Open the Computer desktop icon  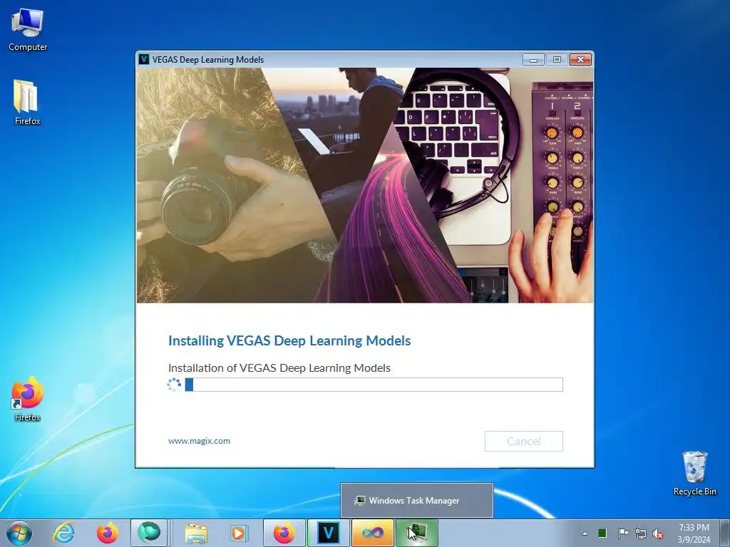pos(28,30)
